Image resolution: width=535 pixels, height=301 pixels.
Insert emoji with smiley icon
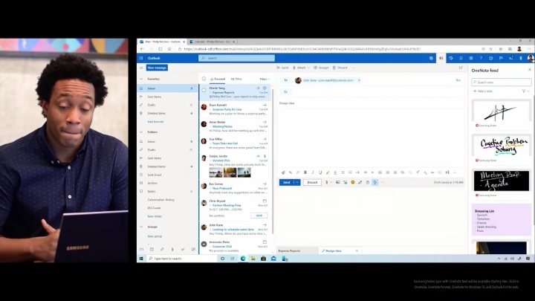352,183
